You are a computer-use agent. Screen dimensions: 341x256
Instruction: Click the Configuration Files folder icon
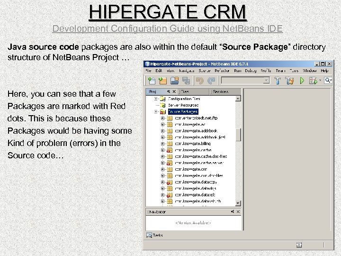point(162,99)
